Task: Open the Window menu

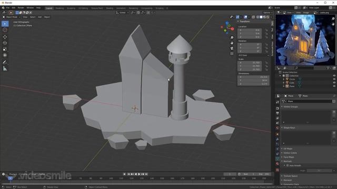Action: click(x=30, y=8)
